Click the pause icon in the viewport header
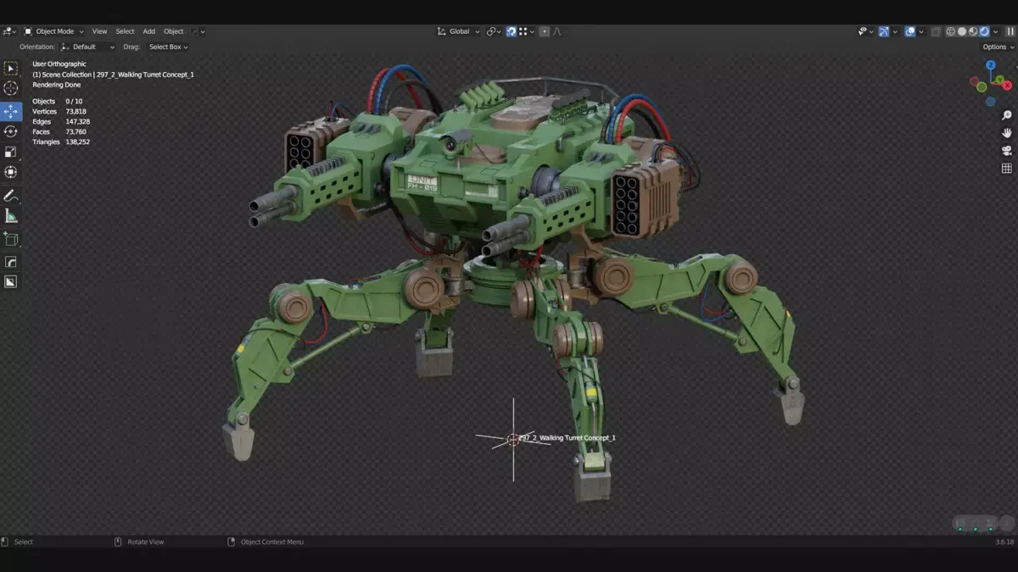This screenshot has height=572, width=1018. (x=1010, y=31)
